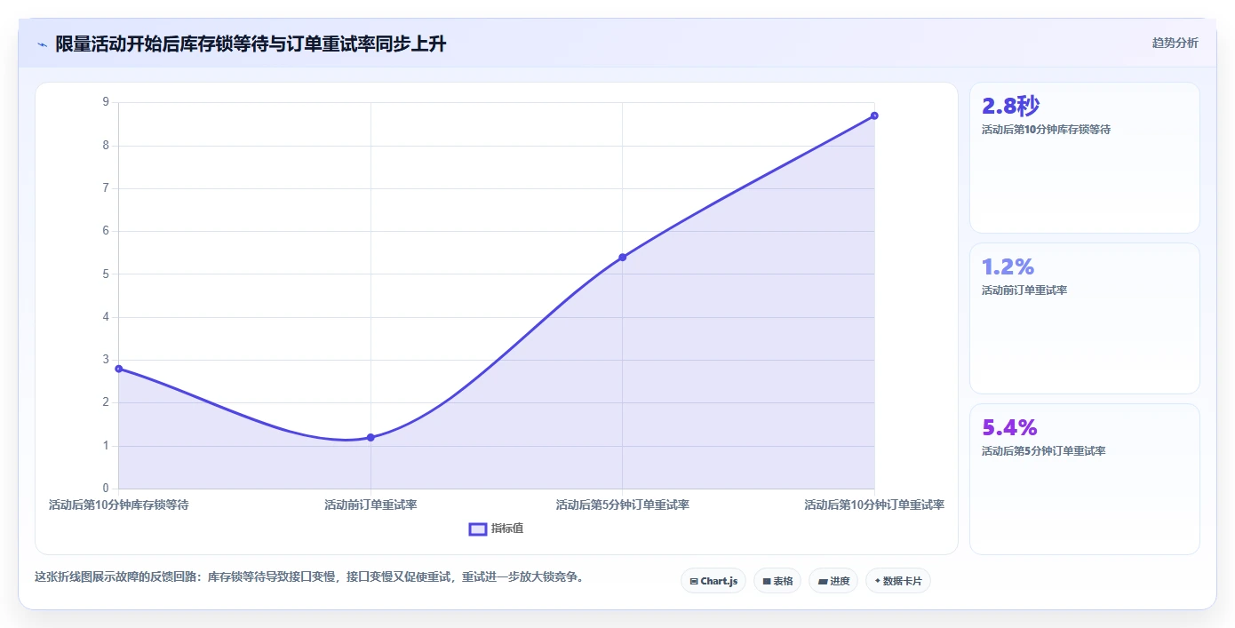Click the trend icon beside the title
The image size is (1235, 628).
(x=42, y=44)
